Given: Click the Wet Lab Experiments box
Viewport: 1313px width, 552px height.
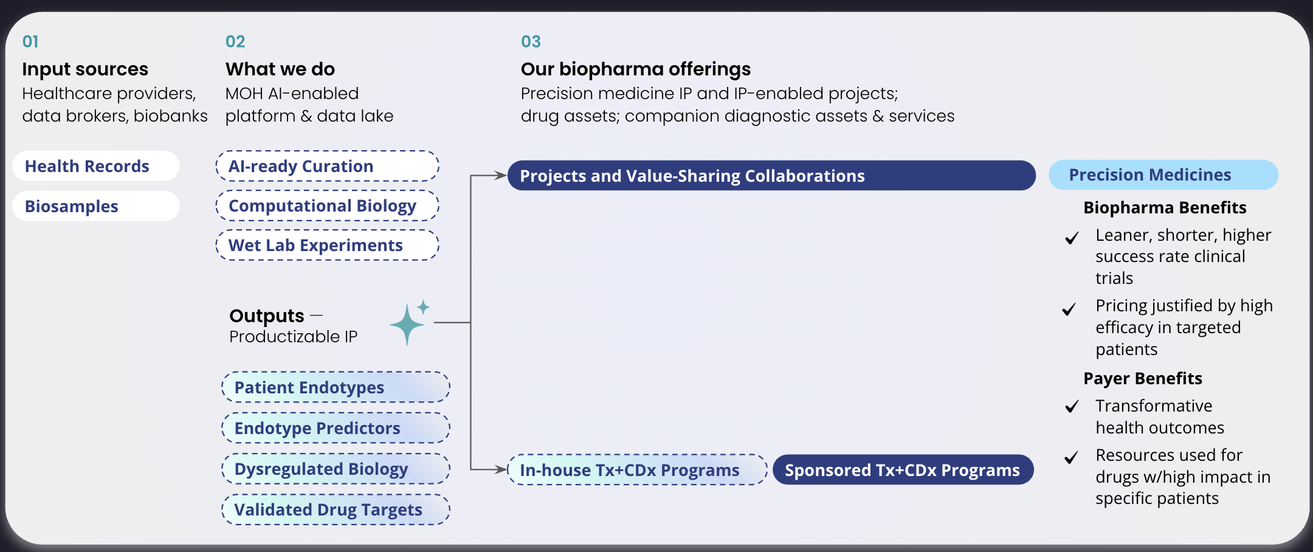Looking at the screenshot, I should [327, 245].
